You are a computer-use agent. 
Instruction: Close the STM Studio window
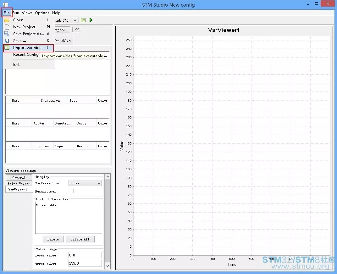328,3
